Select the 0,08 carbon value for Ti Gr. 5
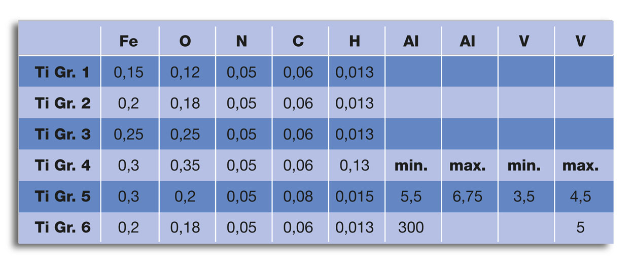Screen dimensions: 634x267 [298, 196]
